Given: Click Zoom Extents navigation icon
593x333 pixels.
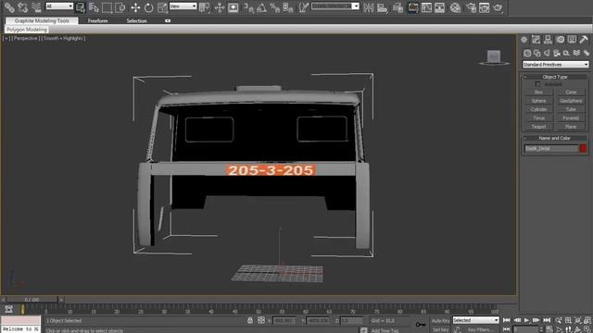Looking at the screenshot, I should coord(578,321).
